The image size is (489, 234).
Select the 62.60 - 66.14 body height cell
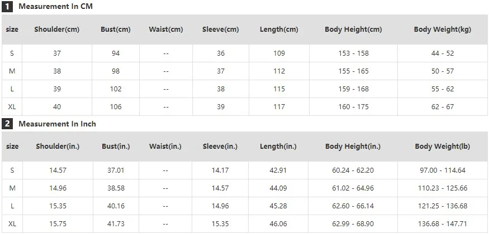point(353,206)
